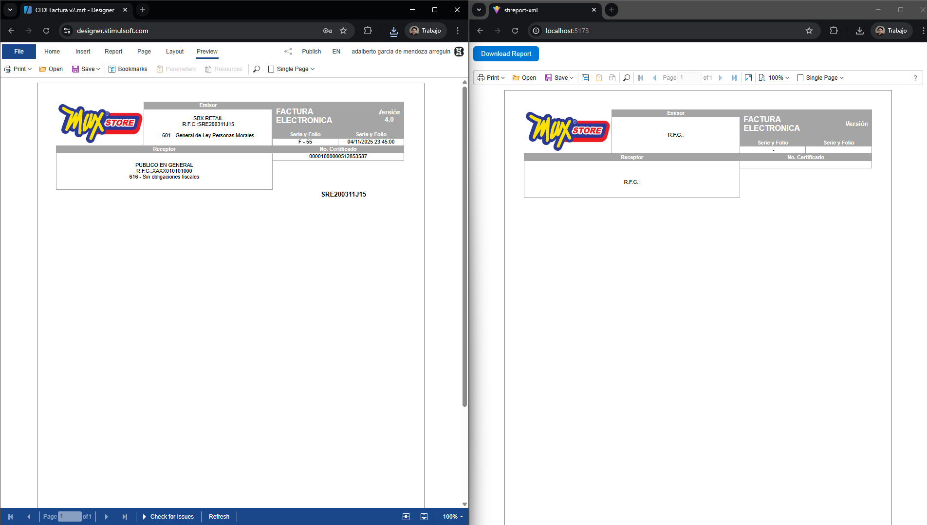Screen dimensions: 927x525
Task: Click fit page height icon in status bar
Action: click(424, 517)
